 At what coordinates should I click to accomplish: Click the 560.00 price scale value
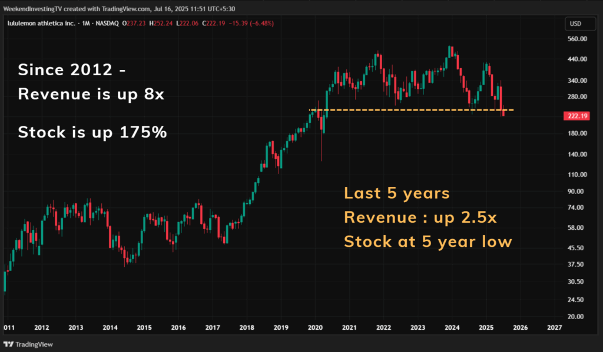click(577, 39)
